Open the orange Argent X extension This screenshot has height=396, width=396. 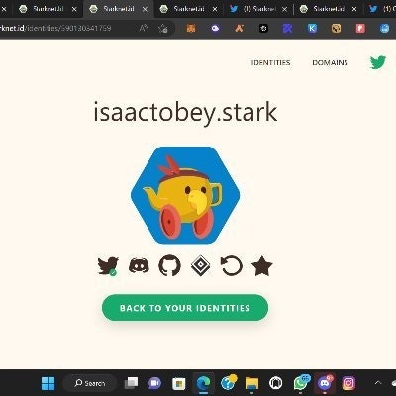(240, 29)
